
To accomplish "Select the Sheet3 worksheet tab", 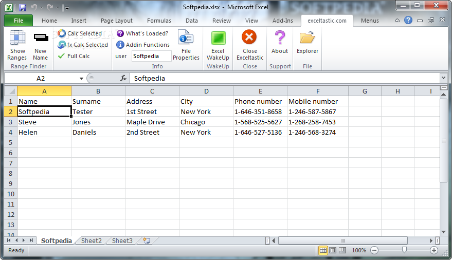I will point(122,240).
